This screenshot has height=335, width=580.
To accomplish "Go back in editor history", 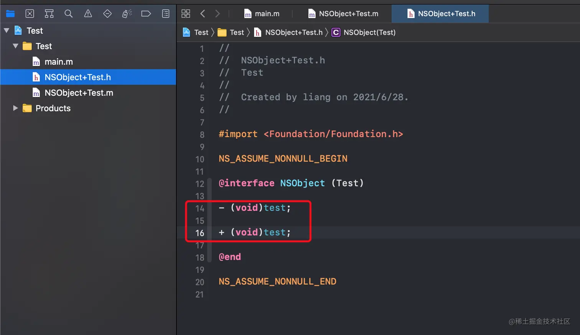I will [x=203, y=14].
